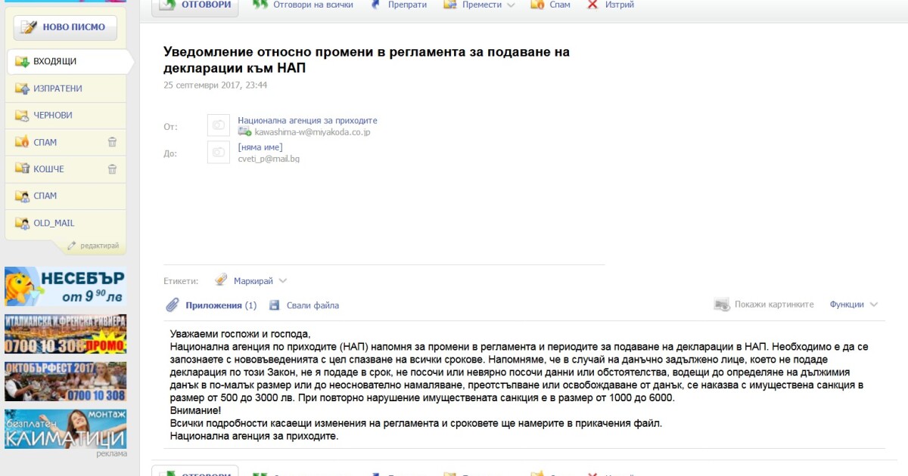Download the attachment with Свали файла

click(x=303, y=305)
